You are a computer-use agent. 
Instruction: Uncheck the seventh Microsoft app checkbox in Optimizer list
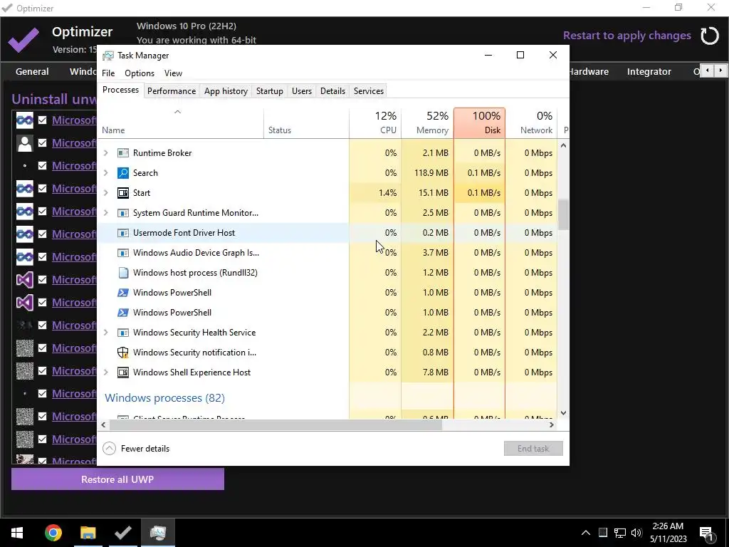[x=42, y=256]
